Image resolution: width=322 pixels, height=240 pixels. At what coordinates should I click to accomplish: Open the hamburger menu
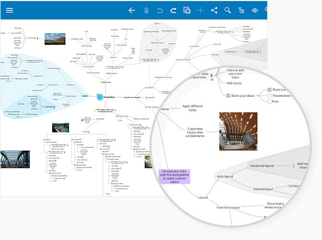coord(9,11)
